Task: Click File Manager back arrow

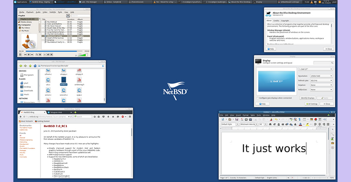Action: pyautogui.click(x=21, y=66)
